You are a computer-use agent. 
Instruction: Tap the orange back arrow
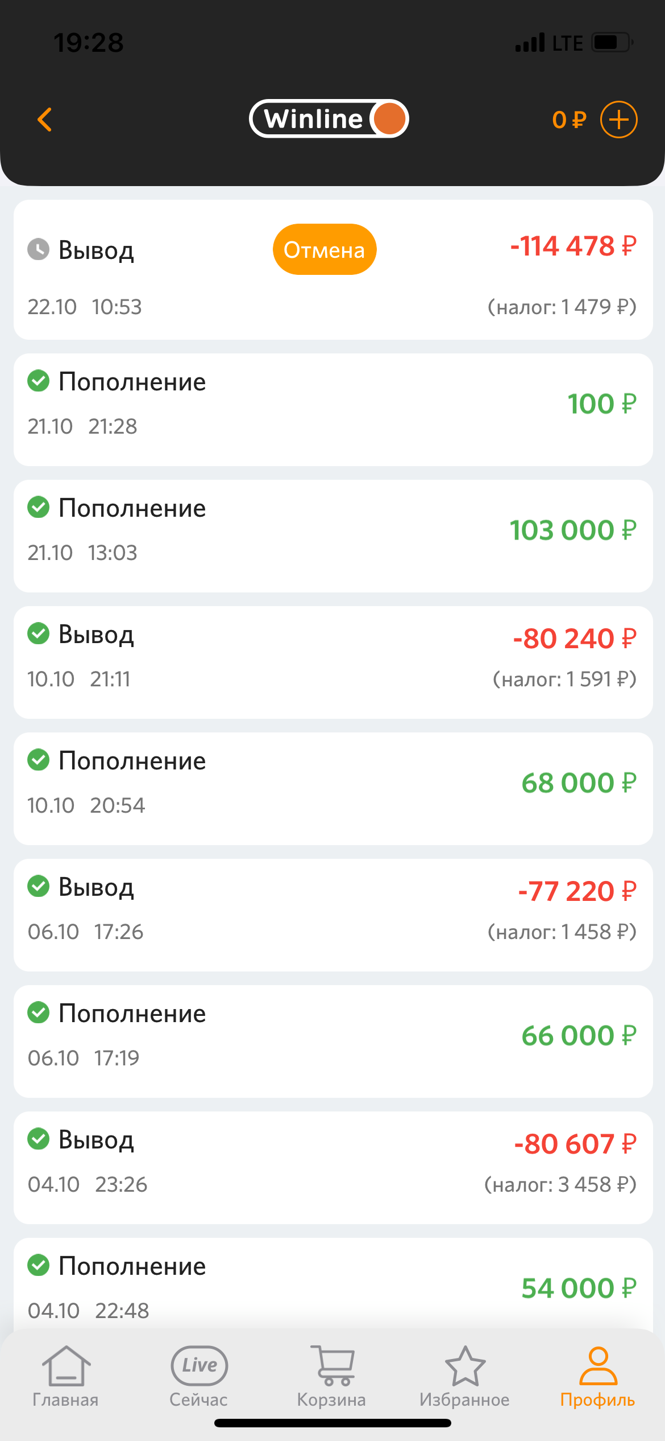click(x=45, y=120)
